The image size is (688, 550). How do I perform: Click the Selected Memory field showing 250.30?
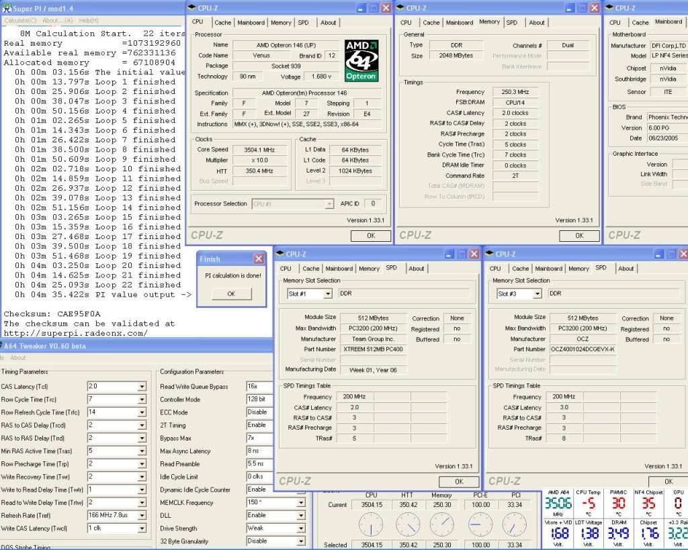442,545
